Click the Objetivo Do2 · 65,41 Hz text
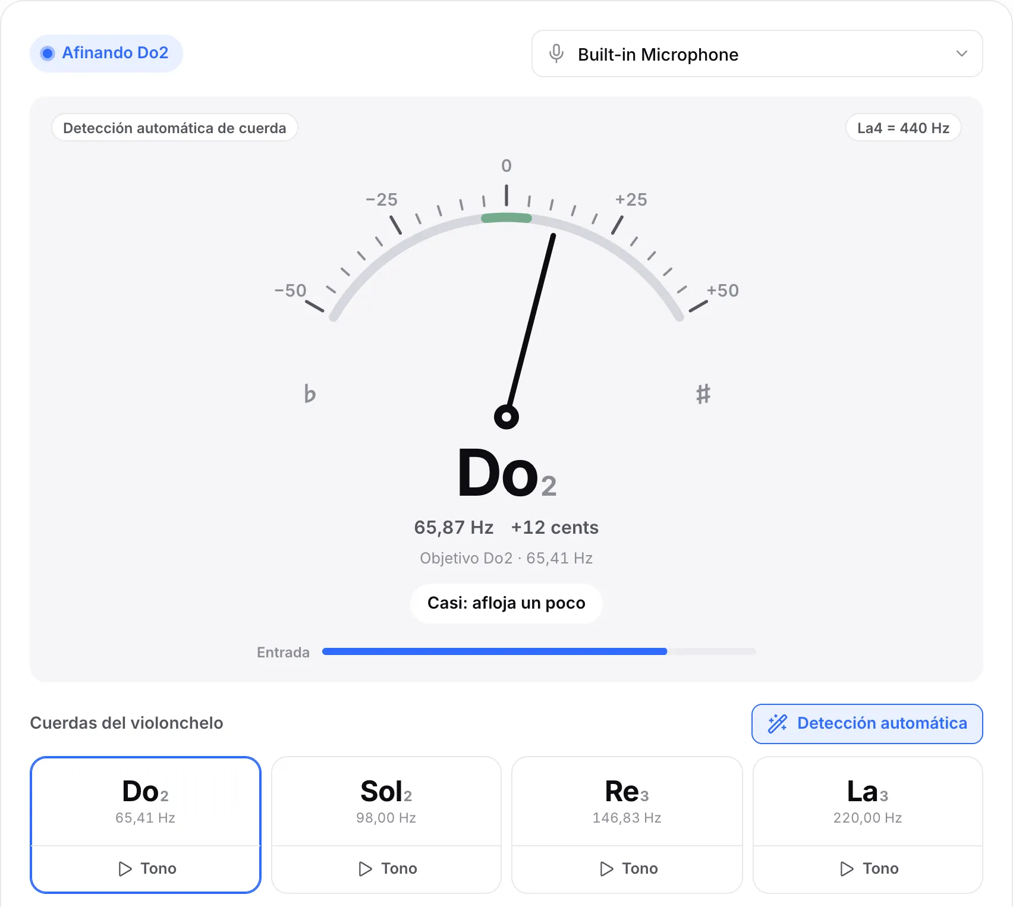This screenshot has width=1013, height=907. pyautogui.click(x=506, y=558)
